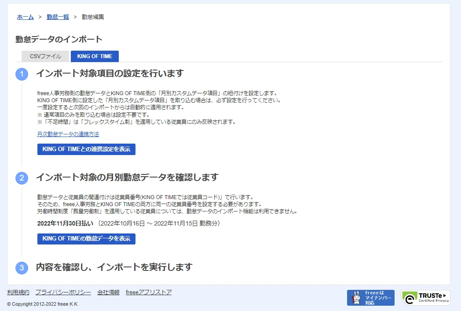This screenshot has width=461, height=311.
Task: Click the 2022年10月16日 ～ 2022年11月15日 勤務分 period text
Action: click(159, 223)
